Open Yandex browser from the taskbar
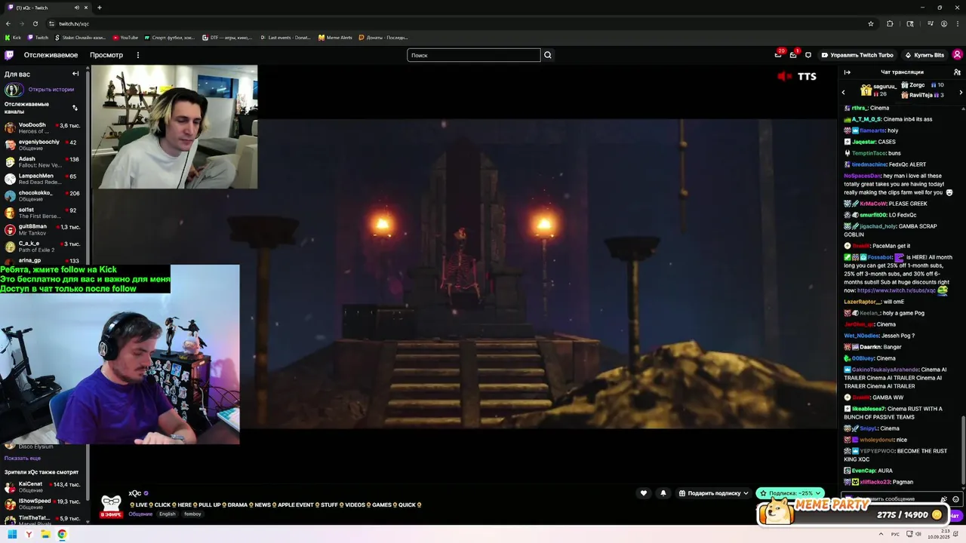The width and height of the screenshot is (966, 543). click(29, 534)
